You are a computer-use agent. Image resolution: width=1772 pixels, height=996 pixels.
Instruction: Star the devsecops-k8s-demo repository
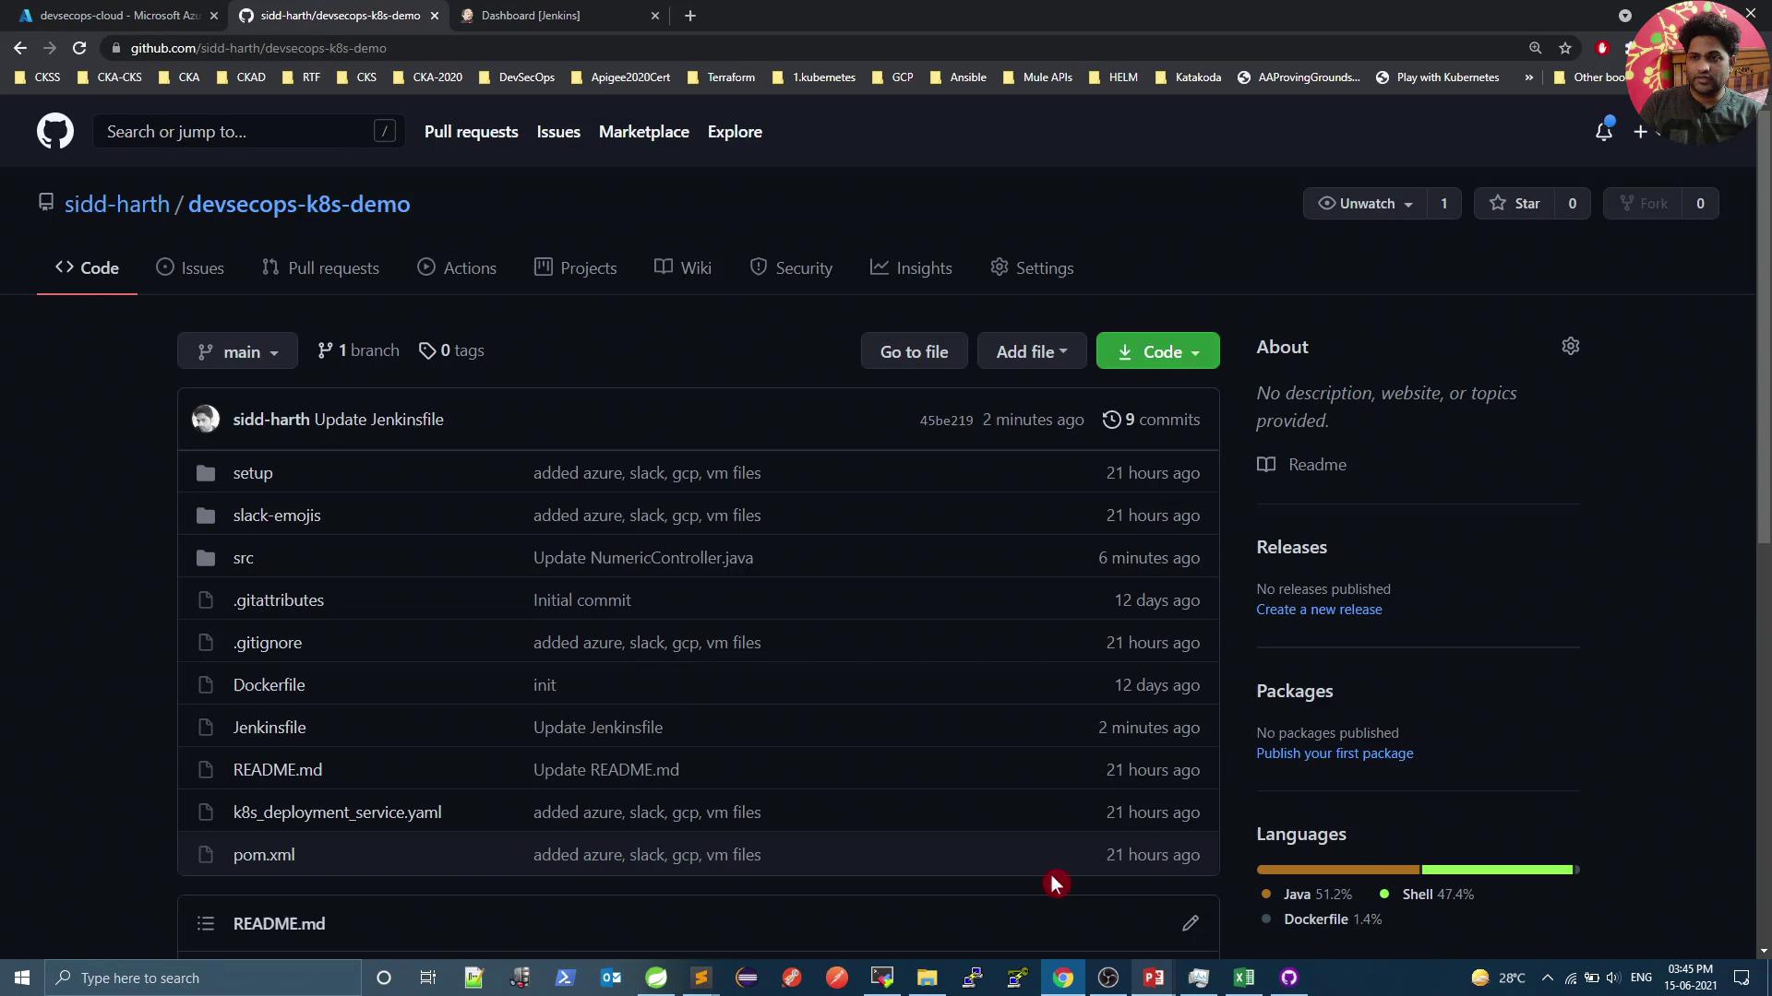click(x=1515, y=204)
